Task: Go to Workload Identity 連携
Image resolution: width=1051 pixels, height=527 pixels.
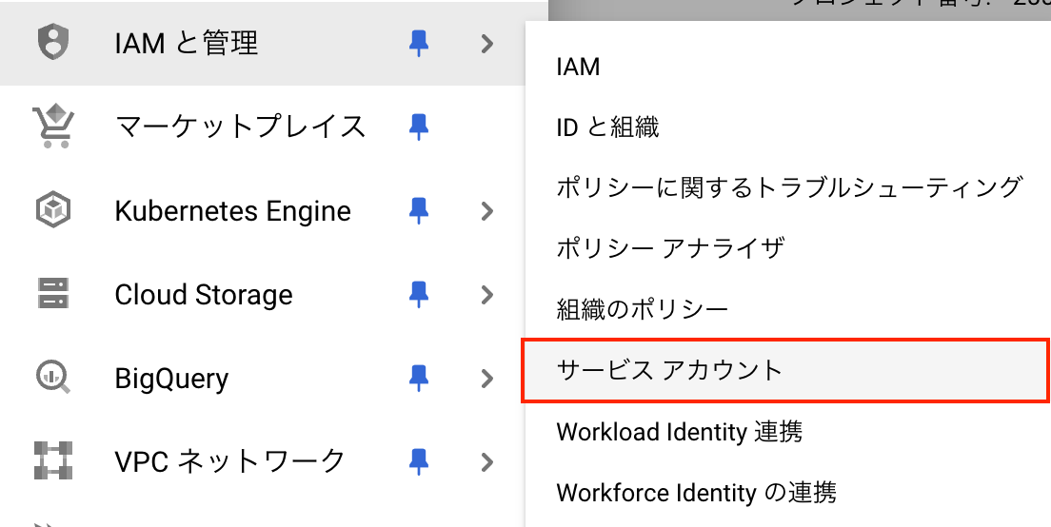Action: 679,431
